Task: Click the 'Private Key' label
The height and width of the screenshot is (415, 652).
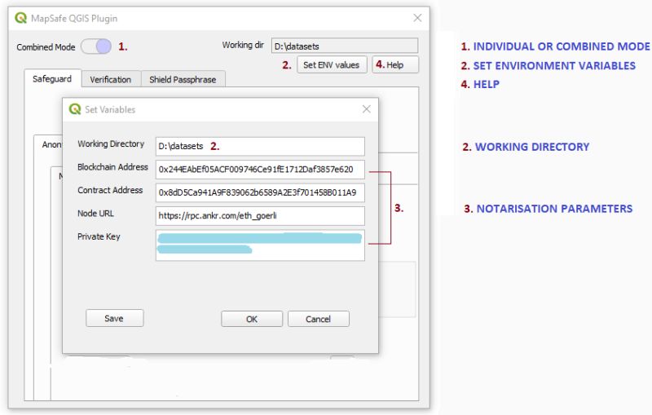Action: 99,236
